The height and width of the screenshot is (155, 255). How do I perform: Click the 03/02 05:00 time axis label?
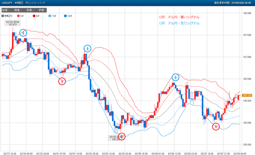coord(92,154)
